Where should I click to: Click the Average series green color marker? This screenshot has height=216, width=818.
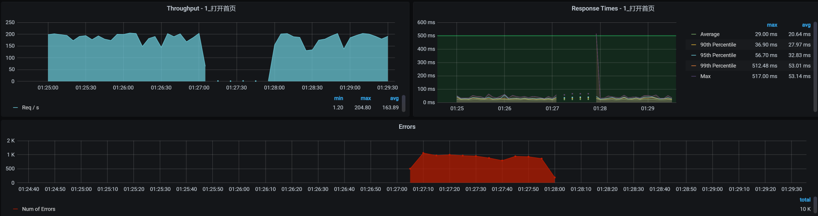pyautogui.click(x=693, y=34)
